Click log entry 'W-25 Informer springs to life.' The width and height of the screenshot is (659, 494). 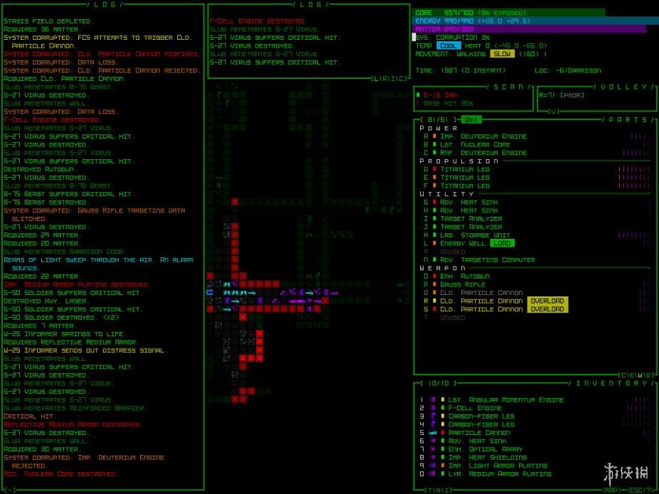coord(64,334)
